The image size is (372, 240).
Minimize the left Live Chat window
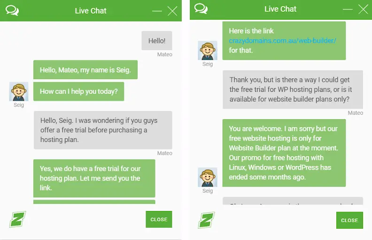(x=157, y=11)
